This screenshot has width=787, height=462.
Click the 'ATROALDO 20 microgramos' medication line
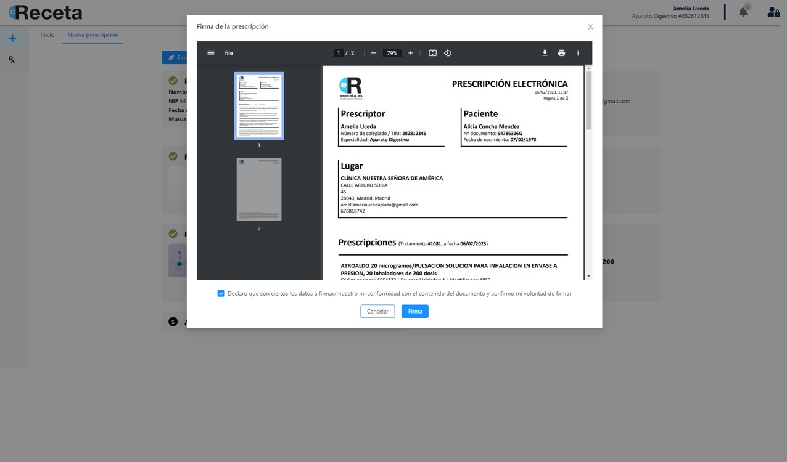[448, 269]
